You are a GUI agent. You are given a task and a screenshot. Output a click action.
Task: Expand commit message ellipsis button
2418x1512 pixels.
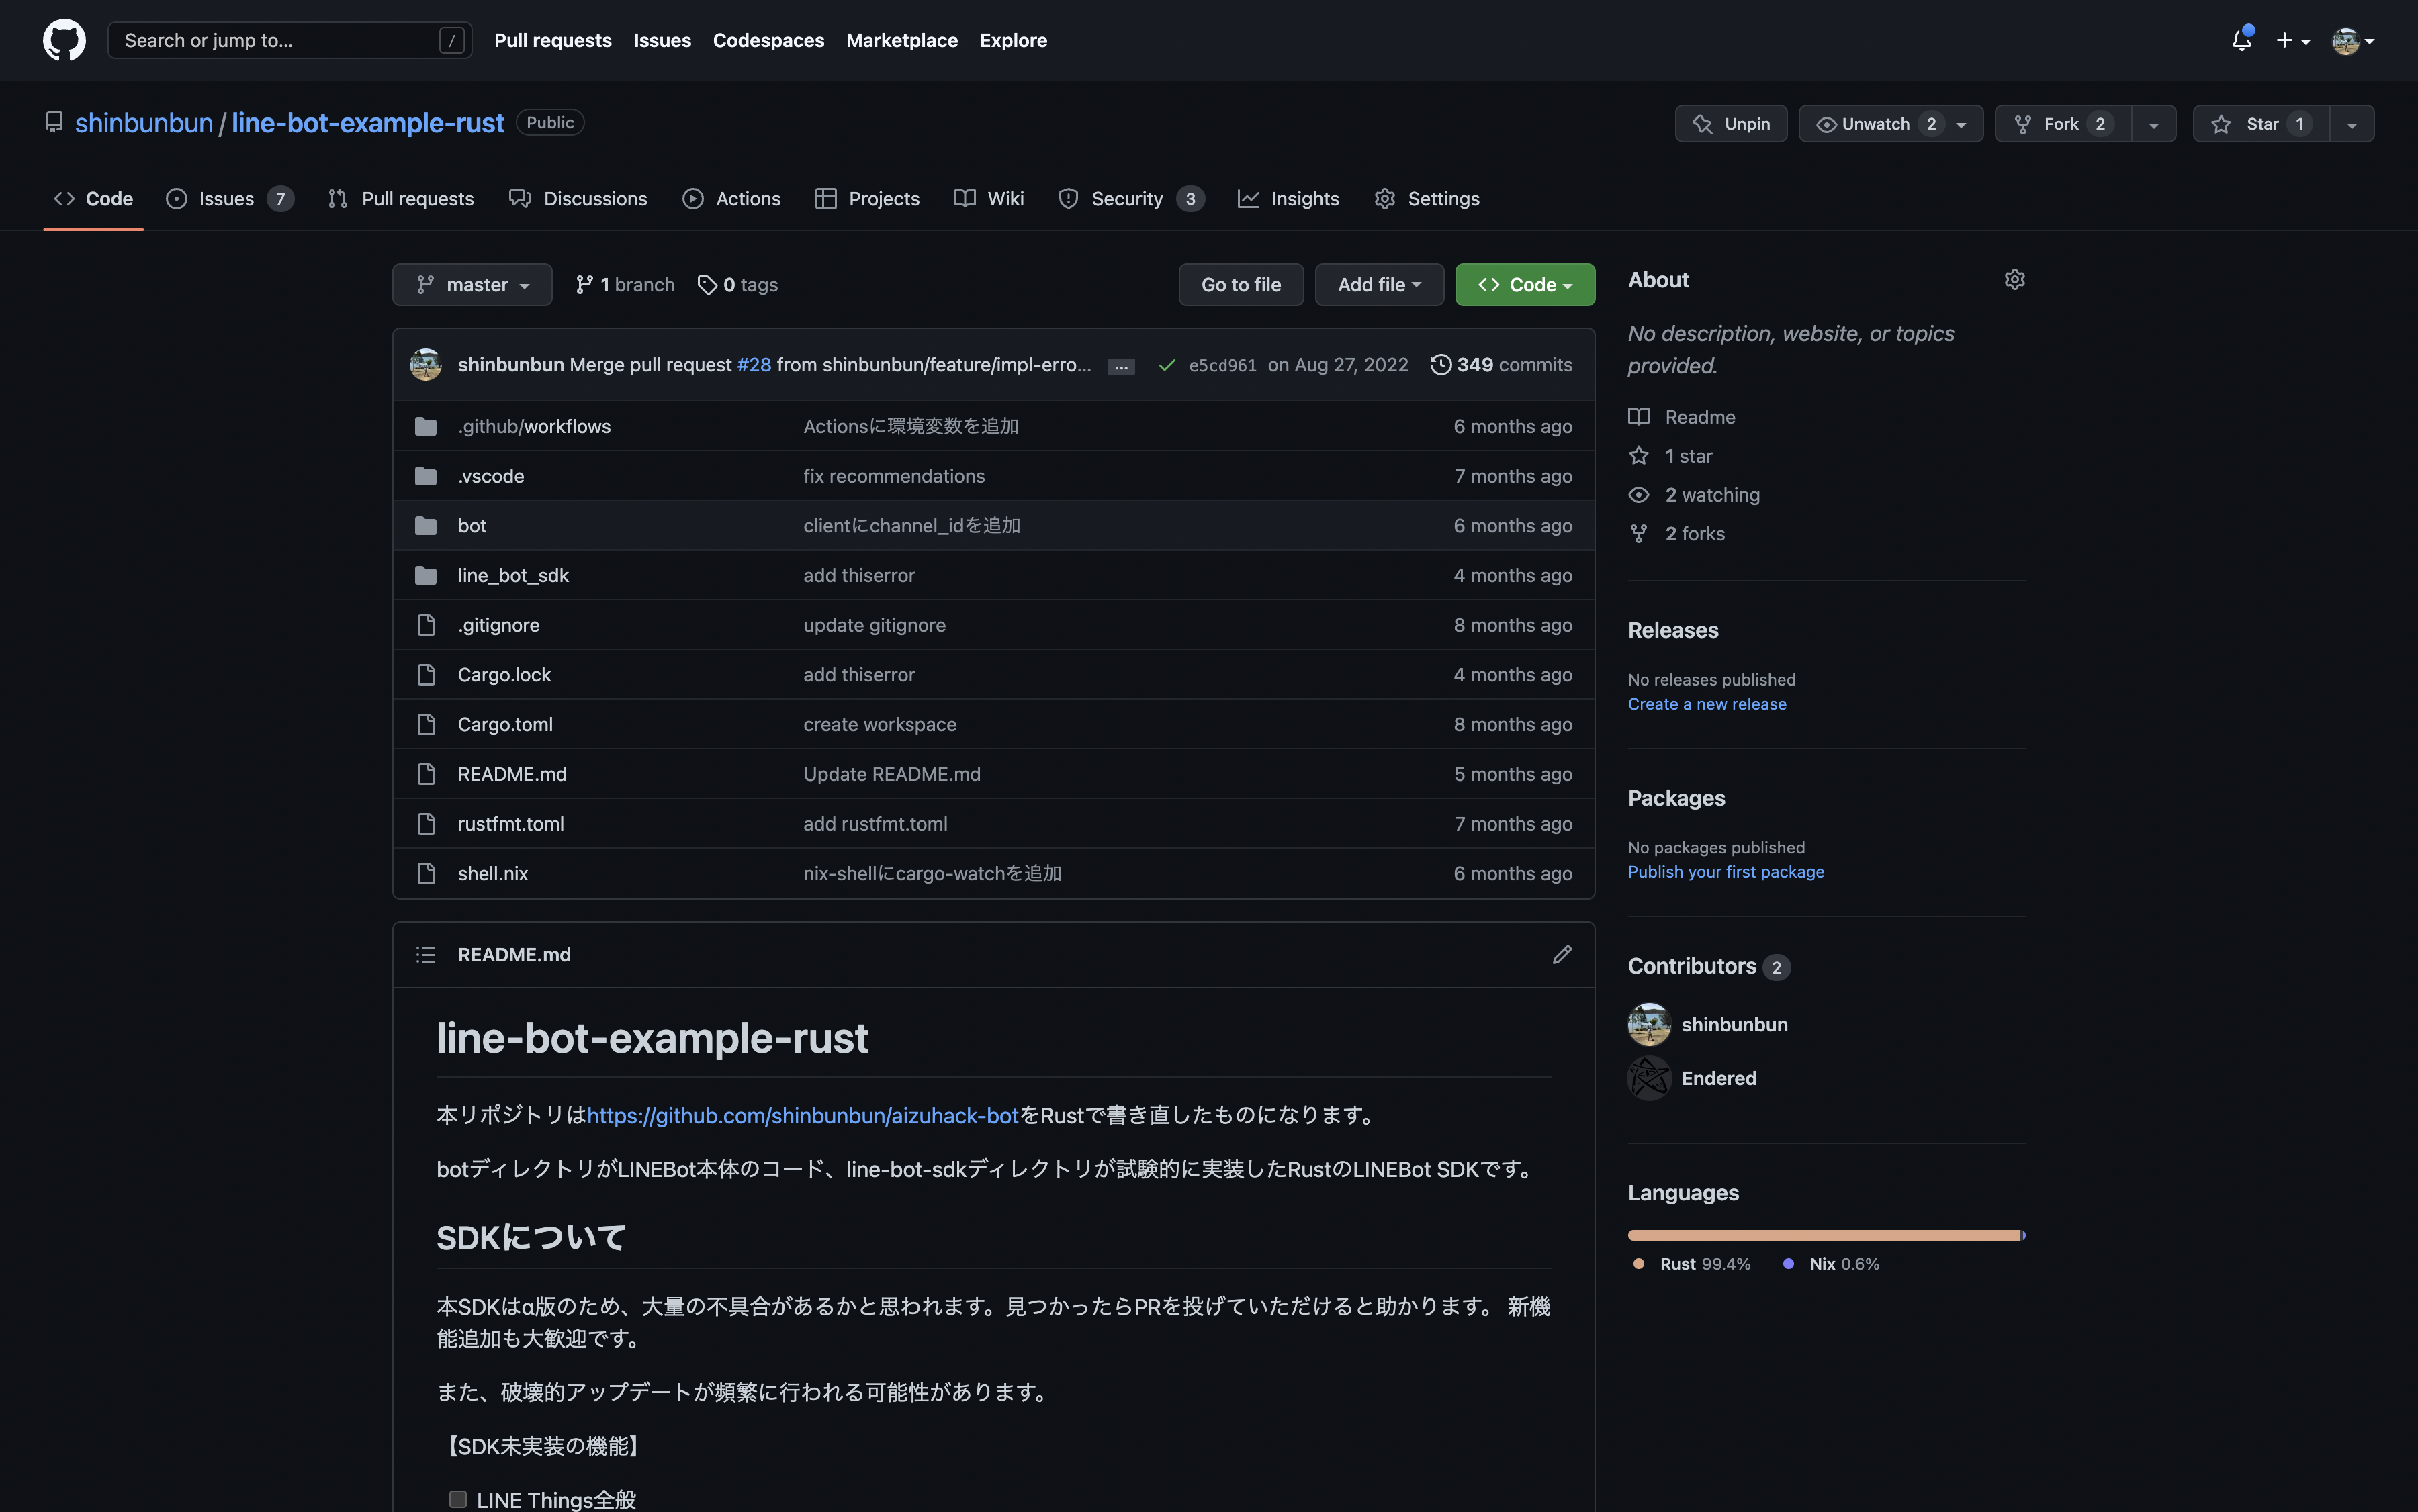(x=1120, y=366)
